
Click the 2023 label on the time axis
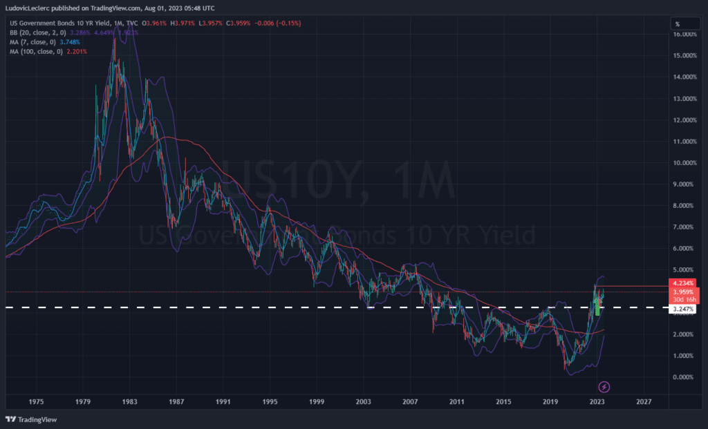(x=597, y=401)
